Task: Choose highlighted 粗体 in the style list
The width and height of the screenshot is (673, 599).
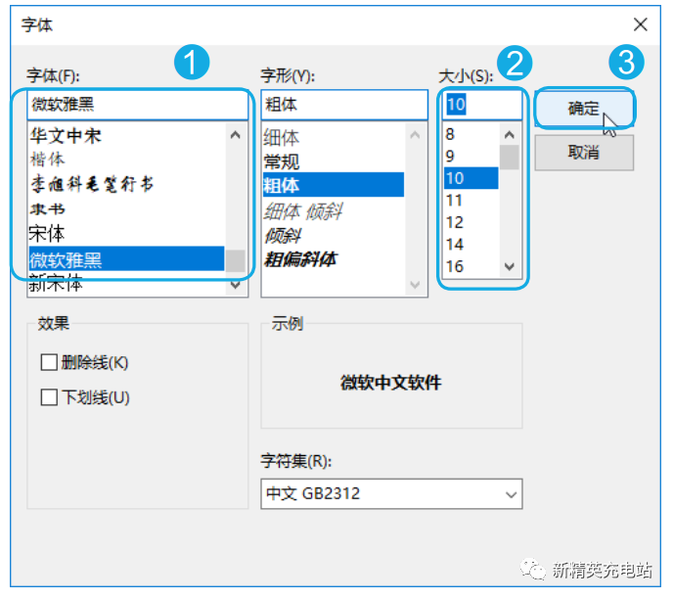Action: 334,185
